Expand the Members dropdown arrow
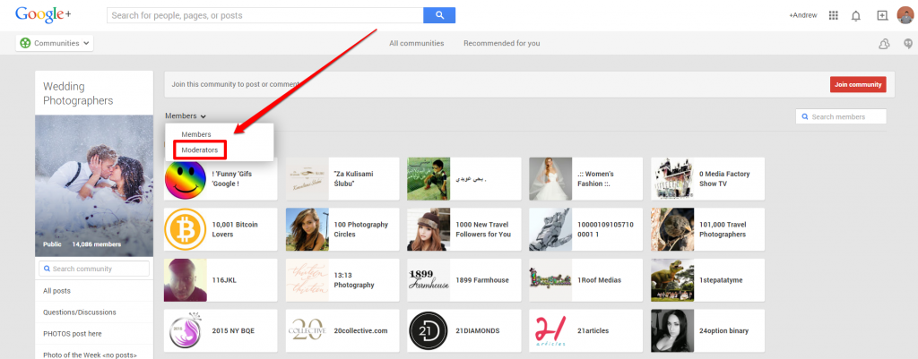Screen dimensions: 918x359 click(x=203, y=117)
